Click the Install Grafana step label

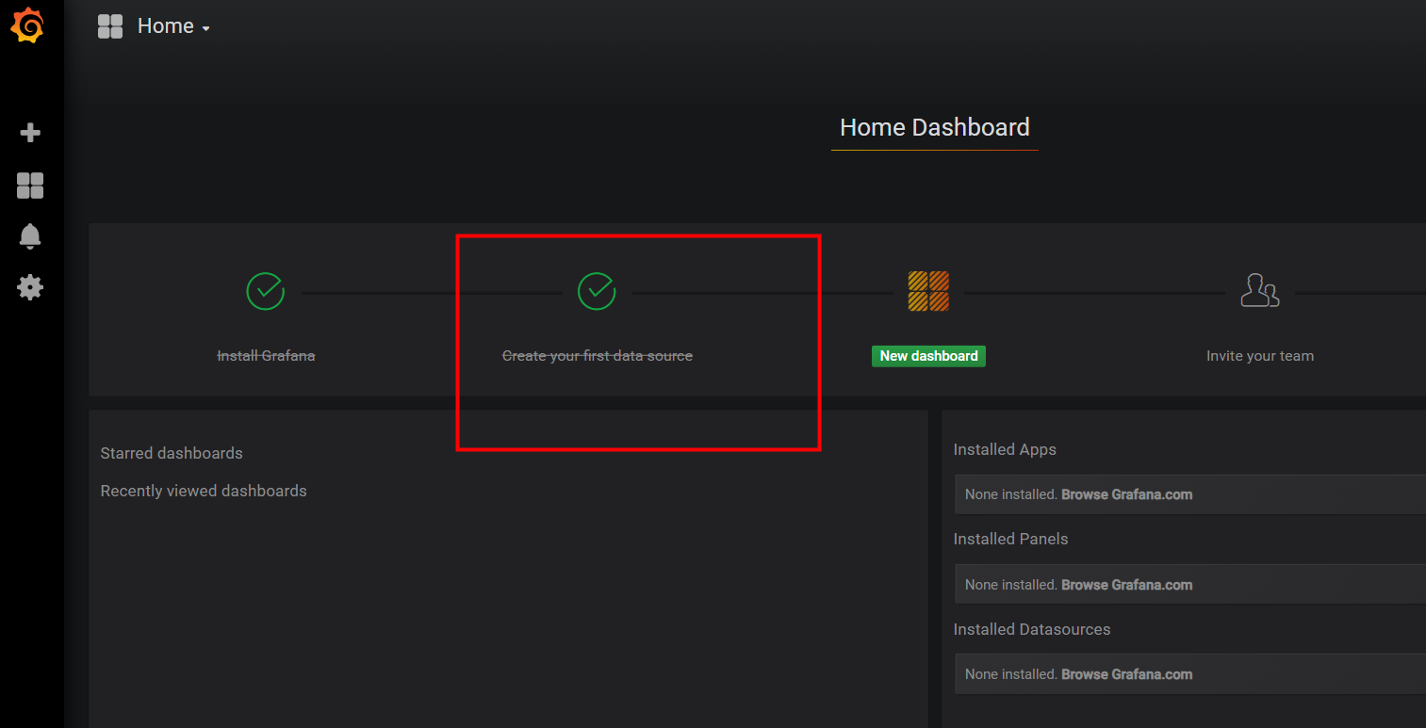(x=266, y=356)
